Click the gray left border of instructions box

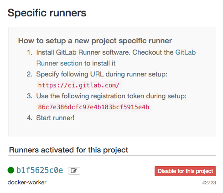click(8, 82)
